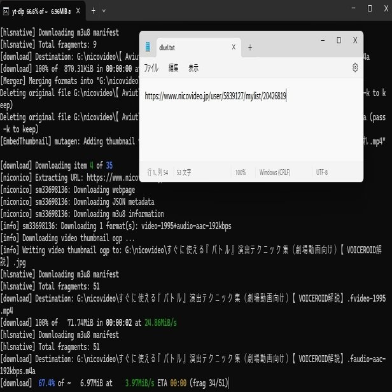Minimize the Notepad window
Viewport: 392px width, 392px height.
tap(323, 40)
